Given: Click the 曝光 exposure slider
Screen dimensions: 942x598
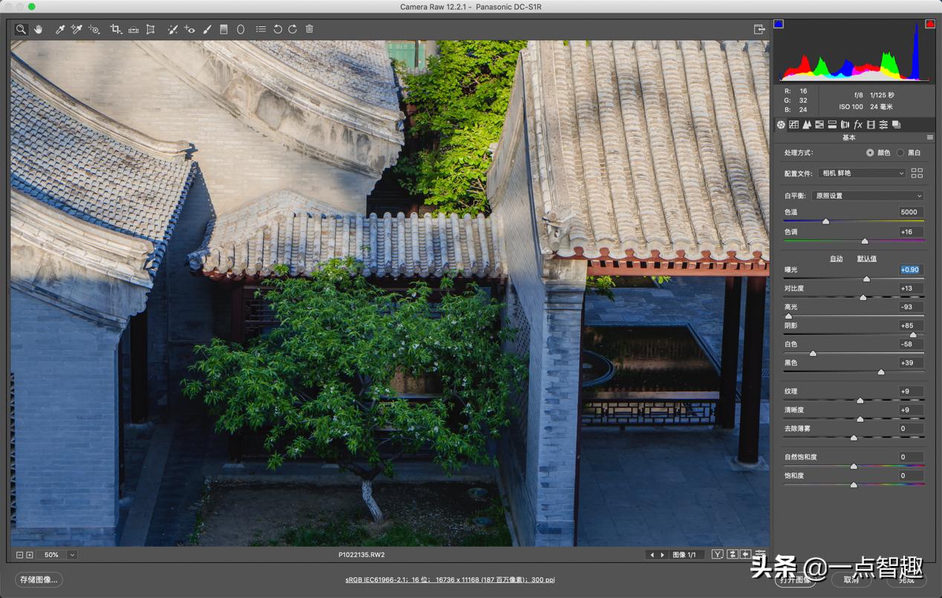Looking at the screenshot, I should coord(854,279).
